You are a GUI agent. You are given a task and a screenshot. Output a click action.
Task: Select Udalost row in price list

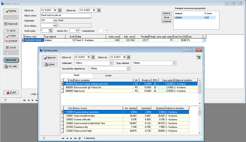tap(195, 18)
